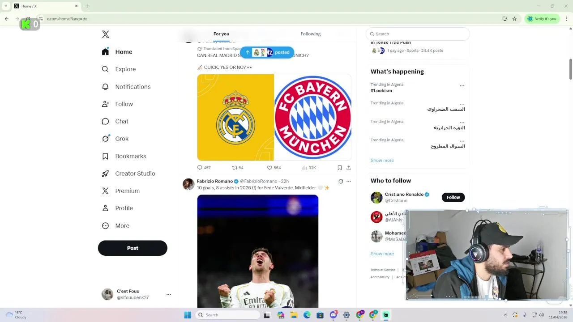Open Real Madrid vs Bayern image
Image resolution: width=573 pixels, height=322 pixels.
pyautogui.click(x=274, y=117)
